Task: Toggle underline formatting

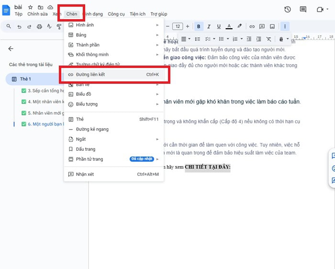Action: click(219, 26)
